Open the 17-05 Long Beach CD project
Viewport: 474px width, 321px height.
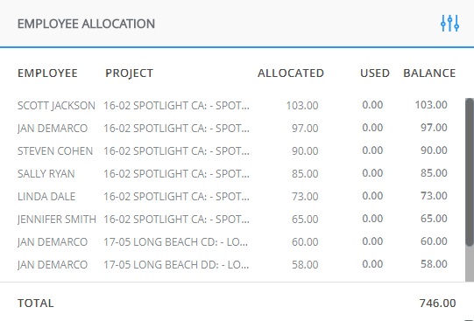tap(175, 242)
